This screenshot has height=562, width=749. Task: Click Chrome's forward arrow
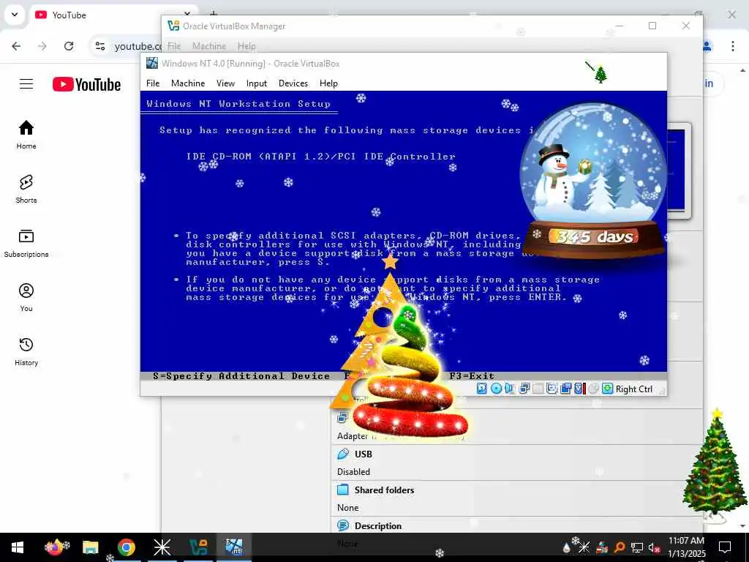42,46
